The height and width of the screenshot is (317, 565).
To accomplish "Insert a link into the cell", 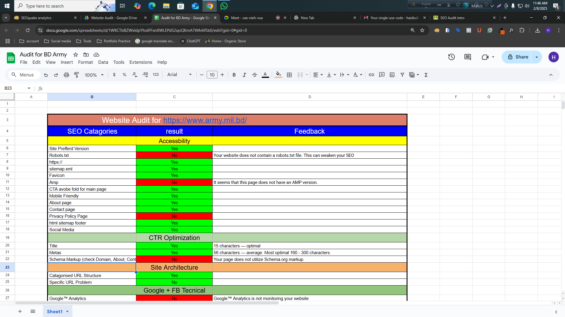I will (371, 75).
